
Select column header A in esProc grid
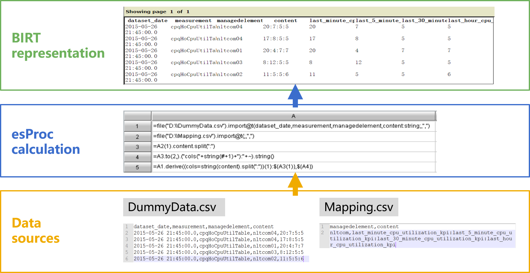pos(293,116)
